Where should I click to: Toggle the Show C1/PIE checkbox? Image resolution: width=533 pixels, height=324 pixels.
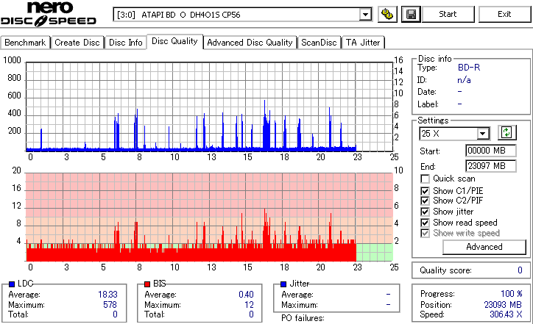pos(425,191)
